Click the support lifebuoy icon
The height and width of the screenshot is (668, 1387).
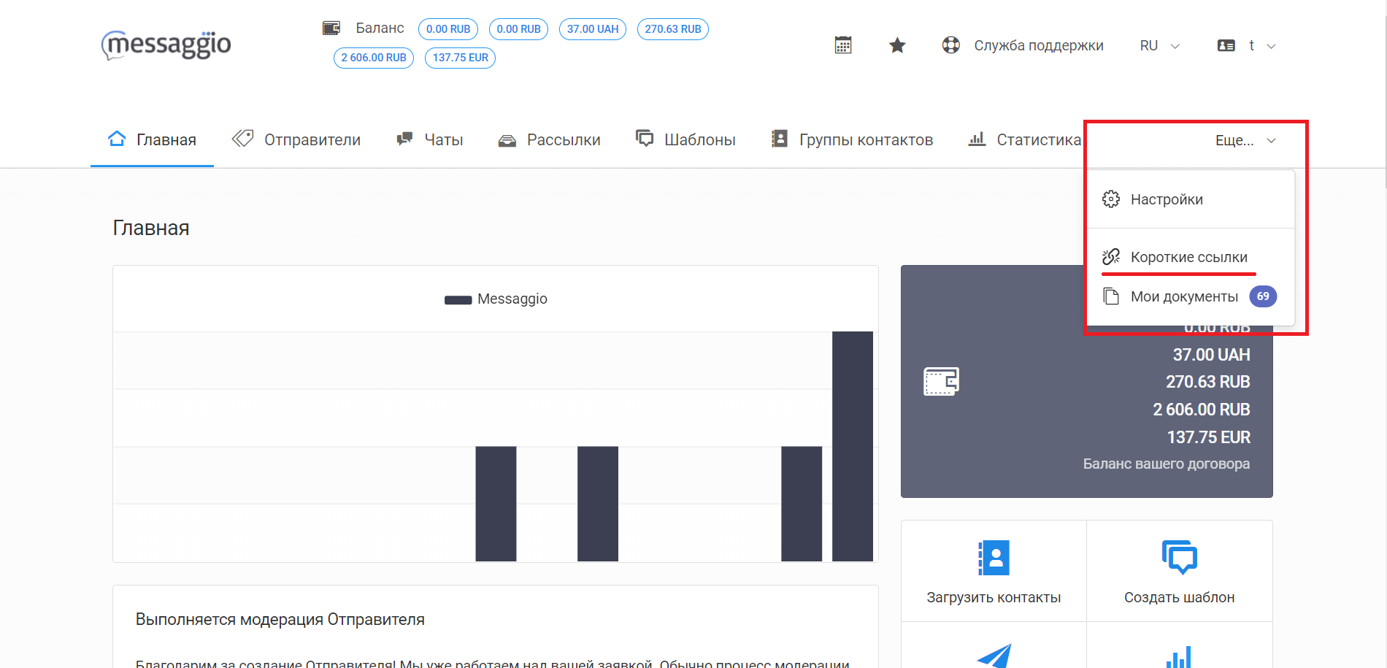coord(951,45)
